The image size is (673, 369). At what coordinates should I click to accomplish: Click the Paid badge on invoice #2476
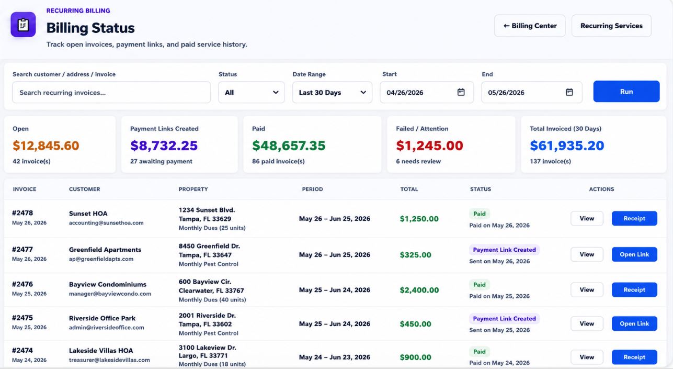pyautogui.click(x=480, y=285)
